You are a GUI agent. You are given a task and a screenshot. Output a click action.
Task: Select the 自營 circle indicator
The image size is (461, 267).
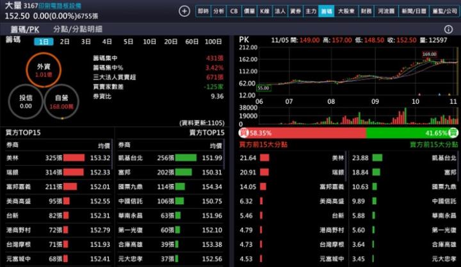click(x=62, y=102)
